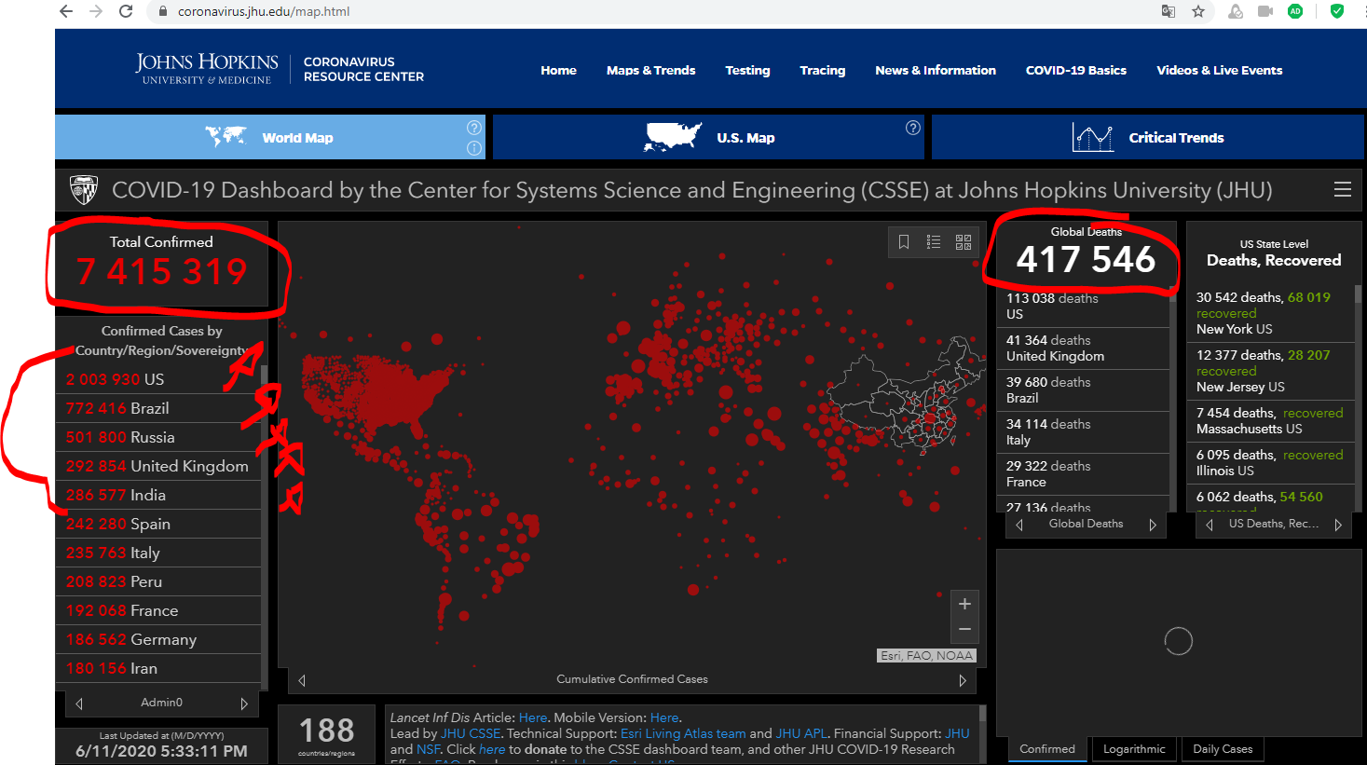The height and width of the screenshot is (765, 1367).
Task: Go to previous tab left of Admin0
Action: pos(79,704)
